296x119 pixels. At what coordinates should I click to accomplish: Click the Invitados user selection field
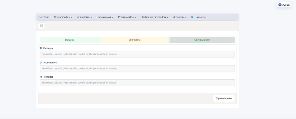137,83
